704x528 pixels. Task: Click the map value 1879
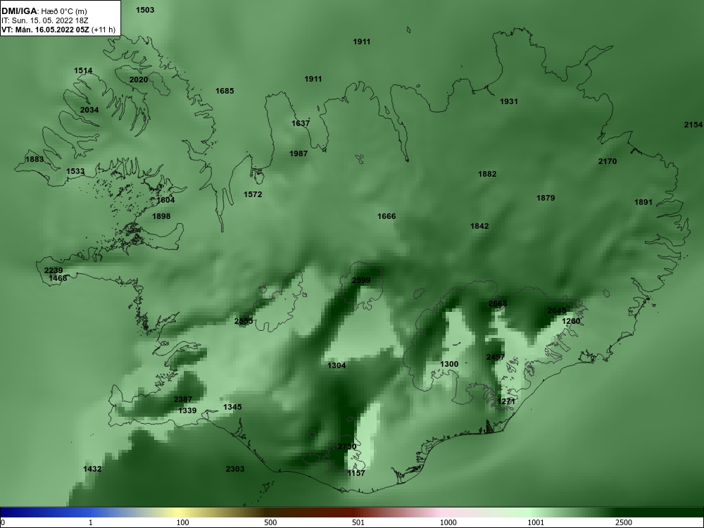click(x=546, y=198)
